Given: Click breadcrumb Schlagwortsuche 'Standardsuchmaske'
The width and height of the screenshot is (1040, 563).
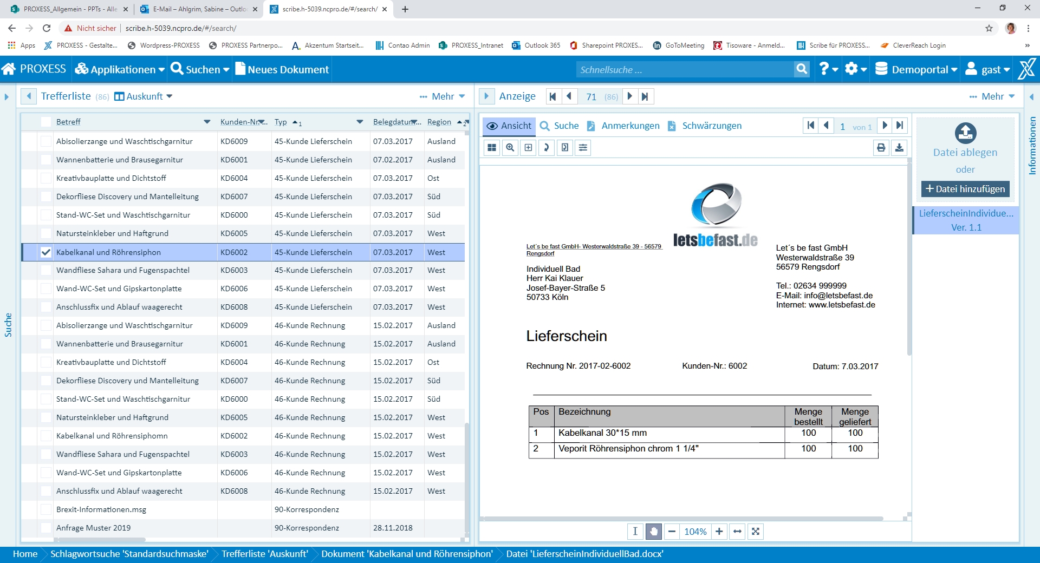Looking at the screenshot, I should [x=129, y=554].
